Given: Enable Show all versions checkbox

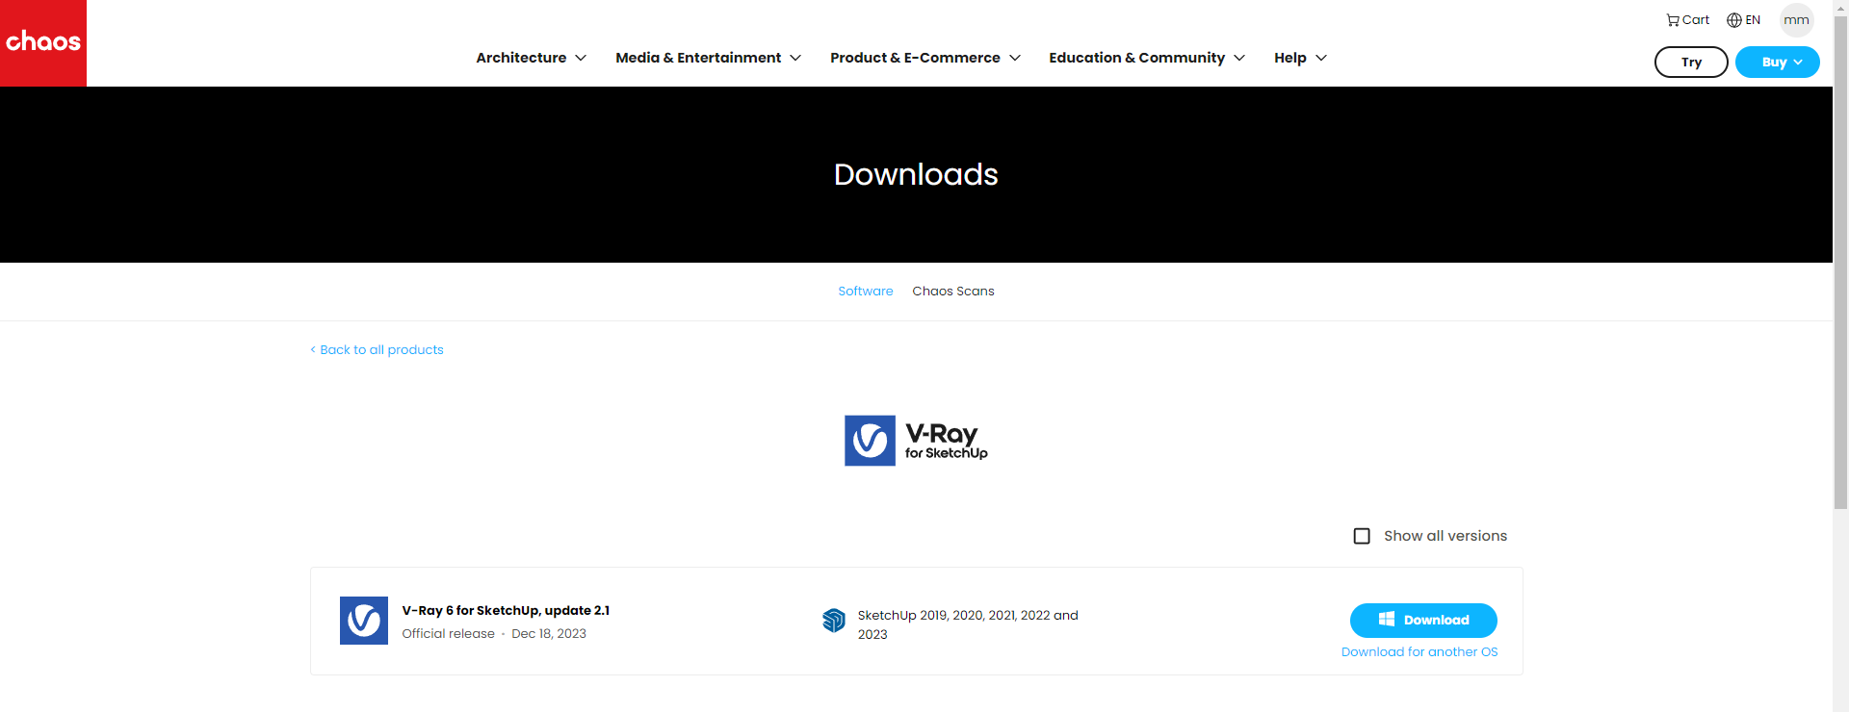Looking at the screenshot, I should tap(1362, 536).
